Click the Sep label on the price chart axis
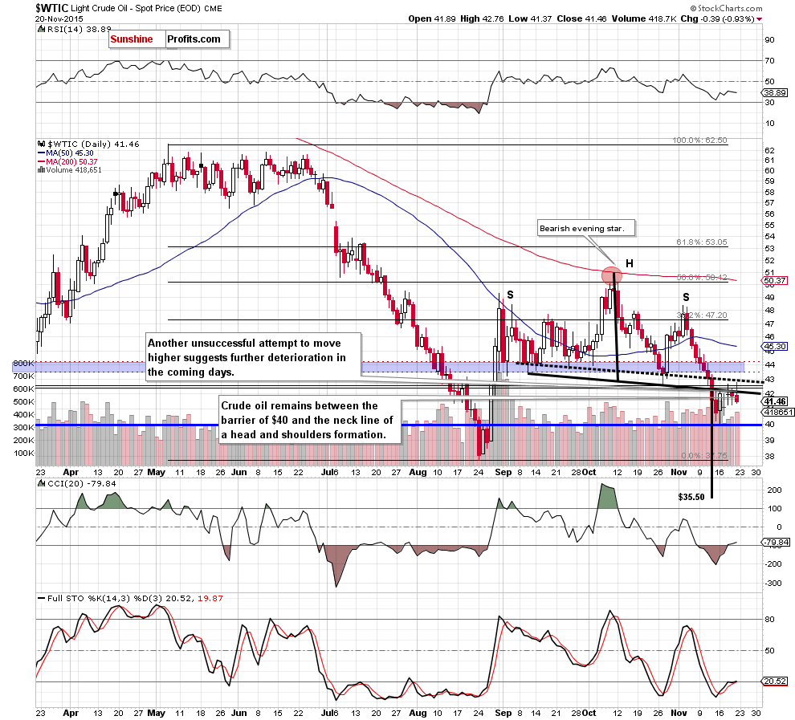Viewport: 795px width, 720px height. pyautogui.click(x=503, y=472)
